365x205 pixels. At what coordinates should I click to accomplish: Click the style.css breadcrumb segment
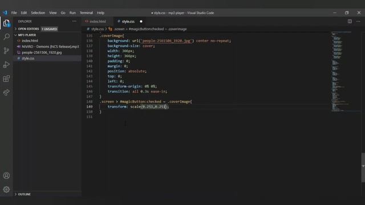tap(98, 29)
